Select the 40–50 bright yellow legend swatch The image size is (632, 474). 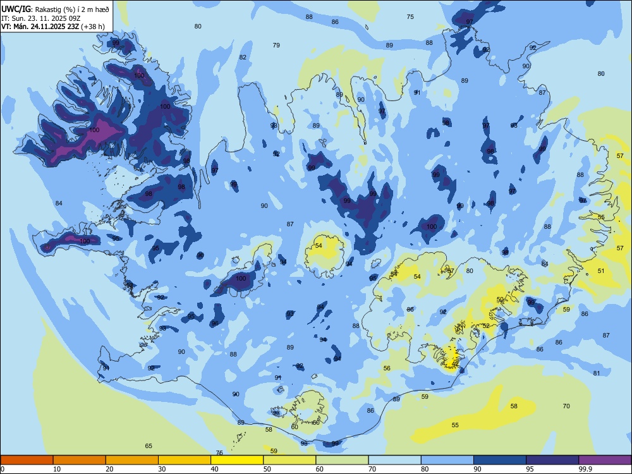click(x=237, y=460)
